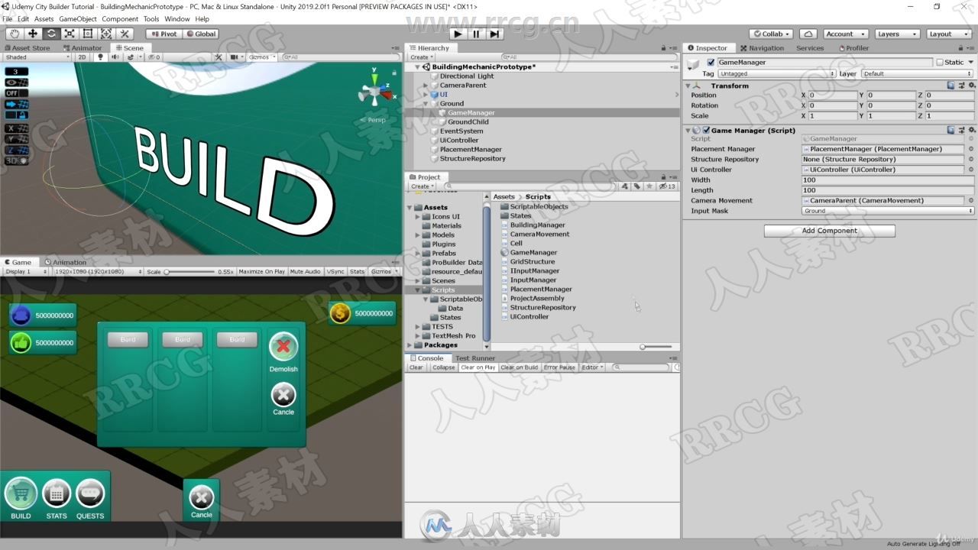Toggle Maximize On Play
The height and width of the screenshot is (550, 978).
coord(261,272)
